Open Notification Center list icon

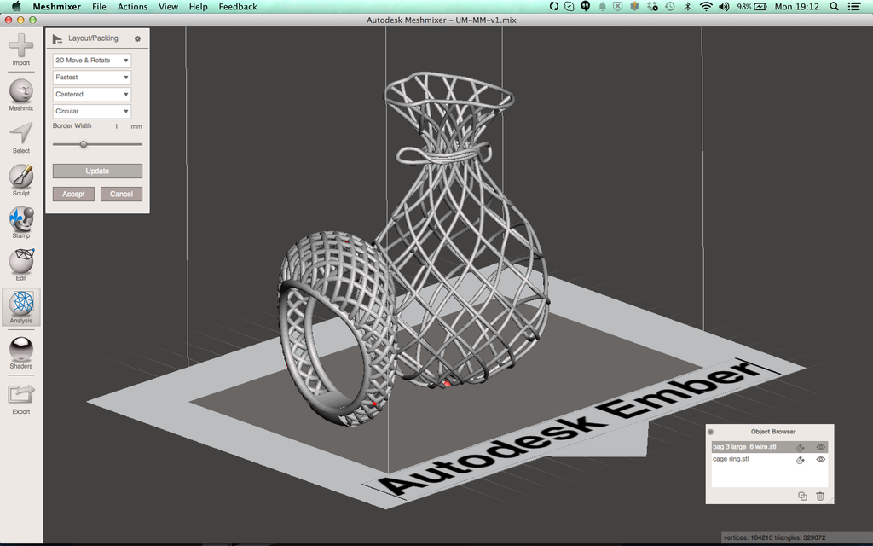(x=854, y=7)
